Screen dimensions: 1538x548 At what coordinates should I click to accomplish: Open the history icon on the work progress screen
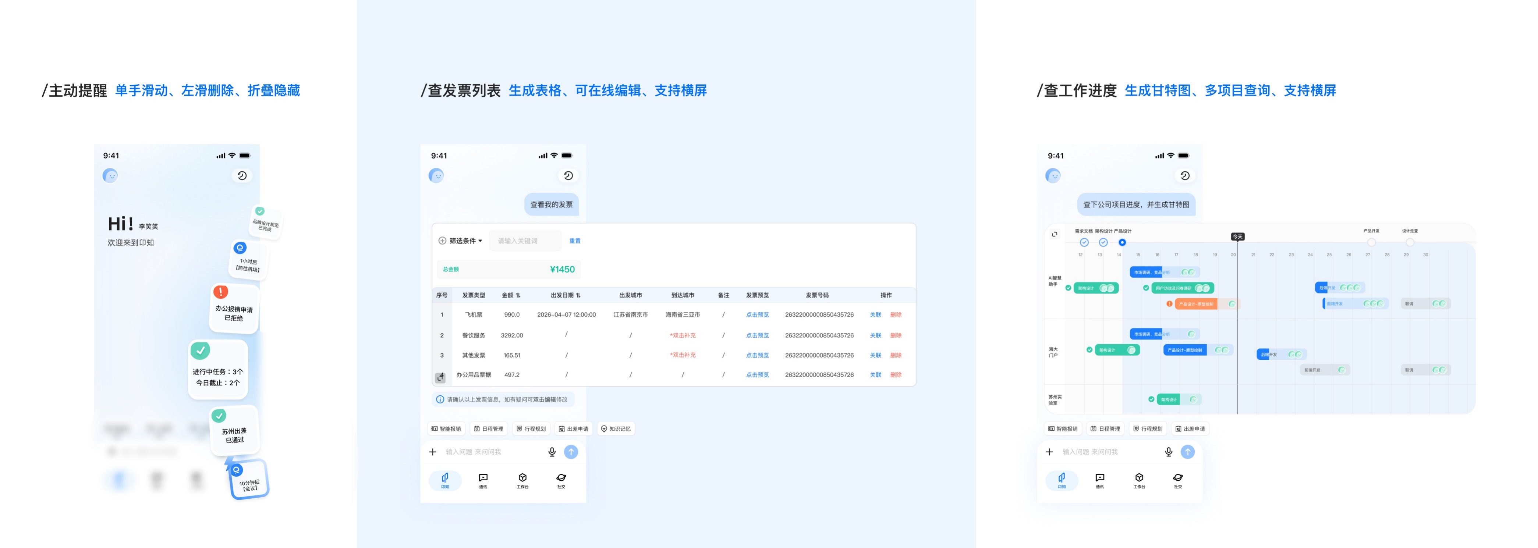pos(1185,175)
